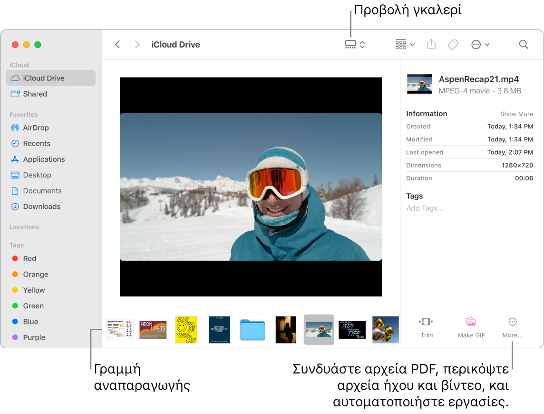Click the Make GIF action icon

pyautogui.click(x=471, y=322)
